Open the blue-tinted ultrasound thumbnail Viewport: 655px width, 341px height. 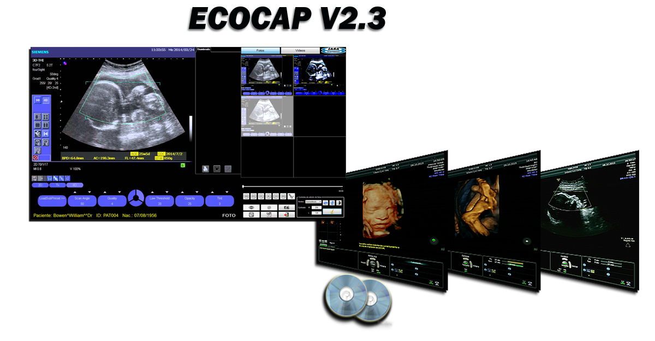coord(320,75)
